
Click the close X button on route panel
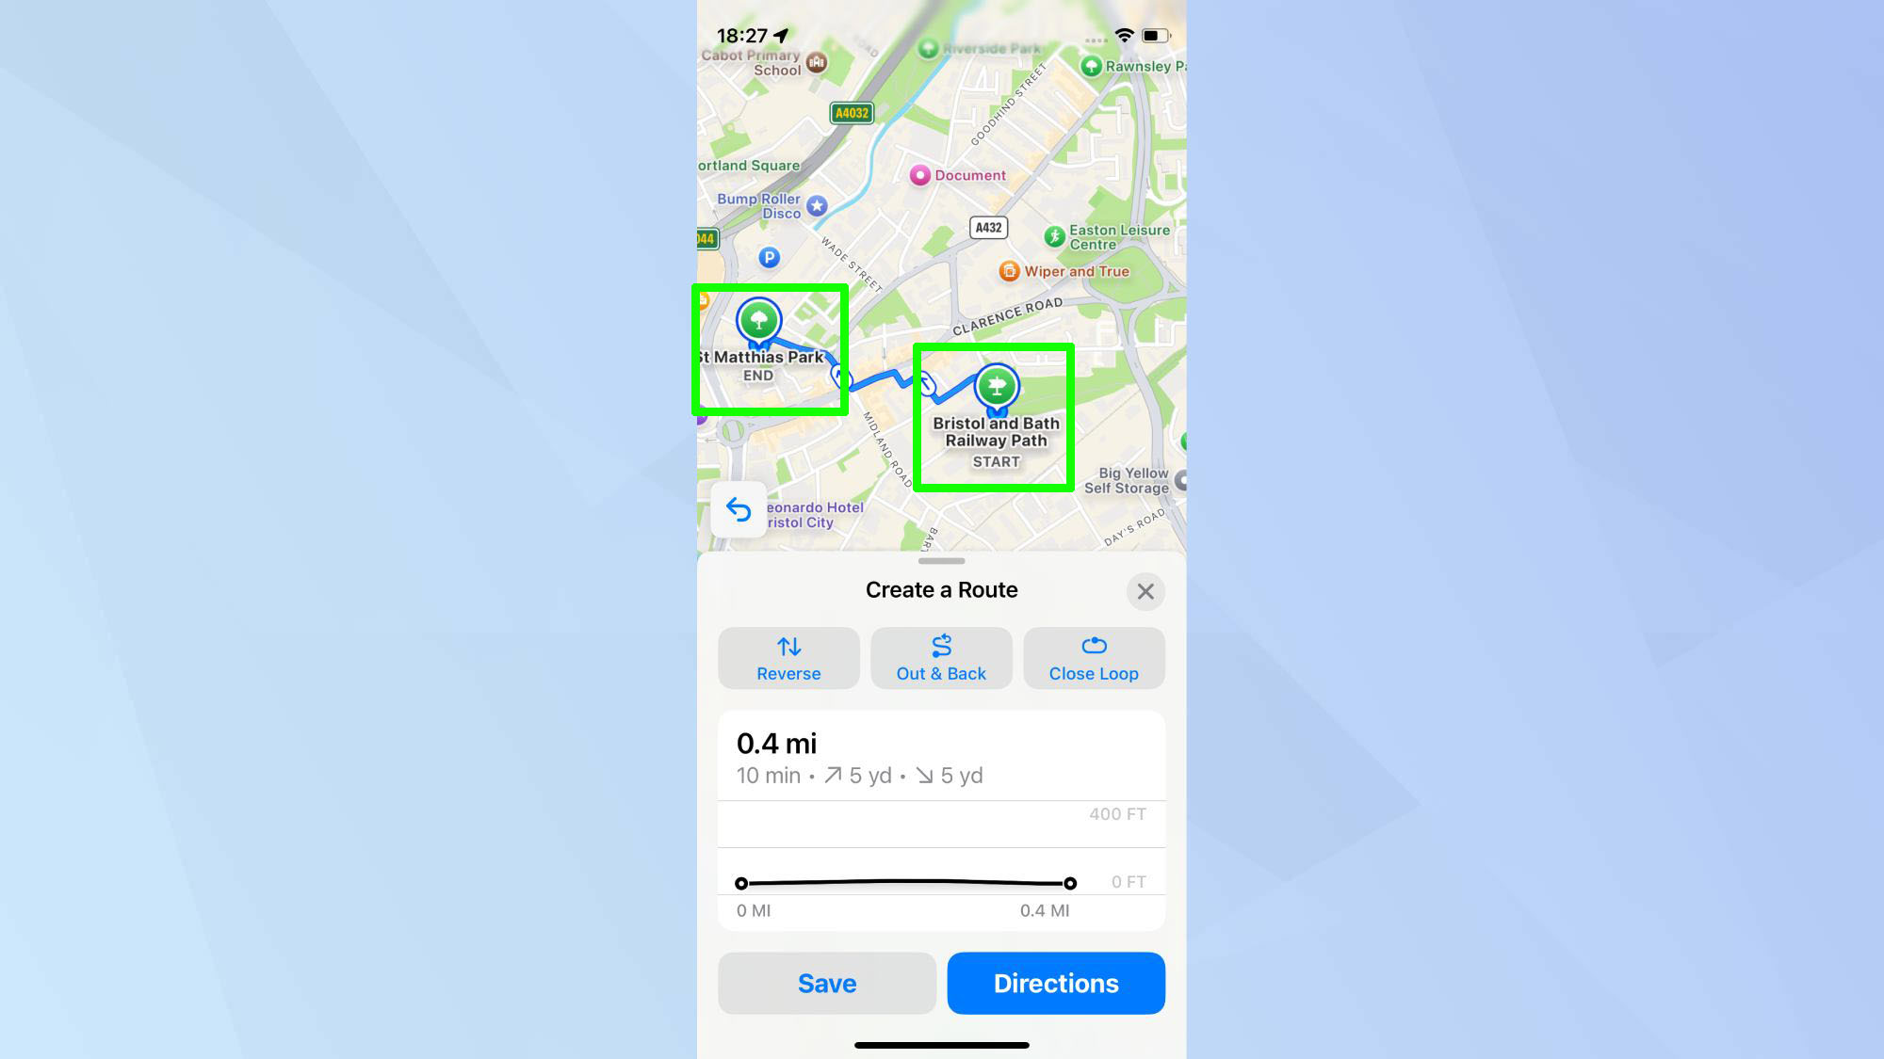[1144, 592]
